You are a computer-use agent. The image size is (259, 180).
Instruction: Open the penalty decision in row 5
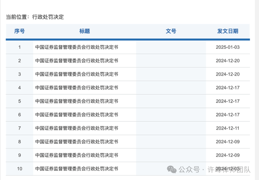pyautogui.click(x=77, y=101)
